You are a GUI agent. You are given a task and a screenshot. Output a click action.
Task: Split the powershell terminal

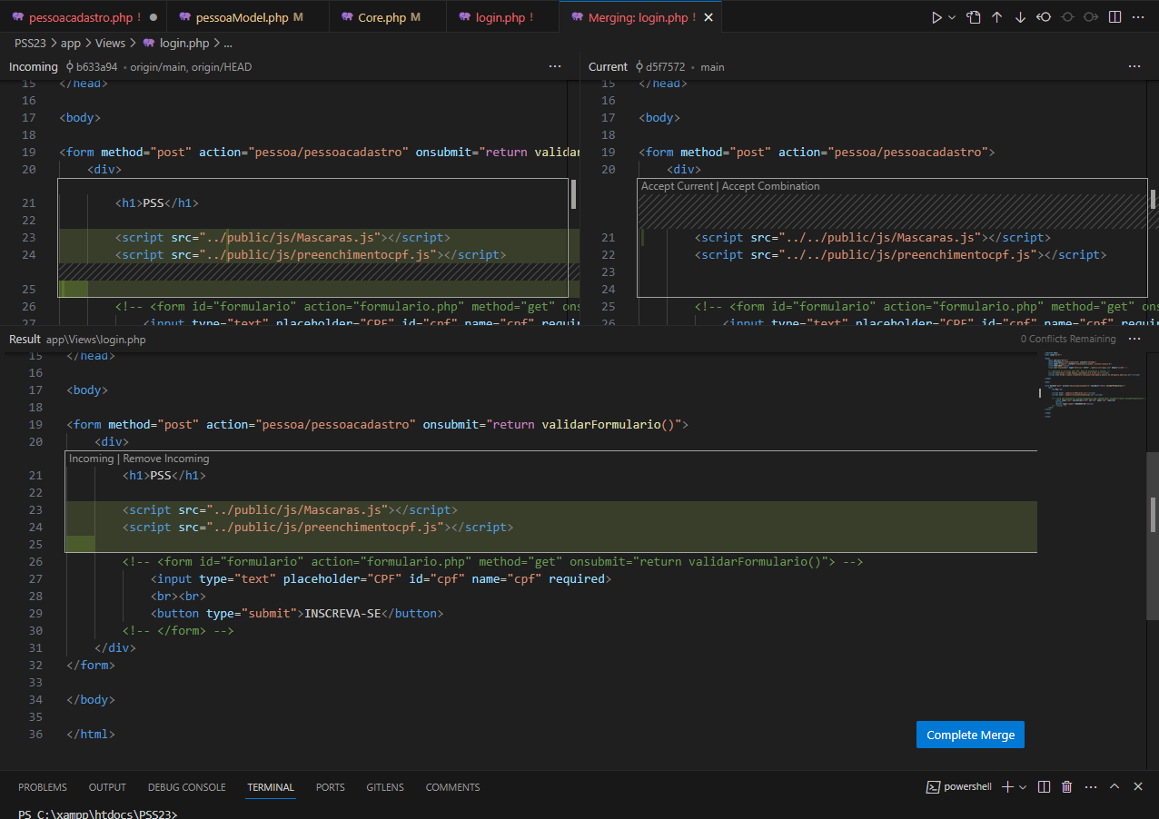[1045, 787]
